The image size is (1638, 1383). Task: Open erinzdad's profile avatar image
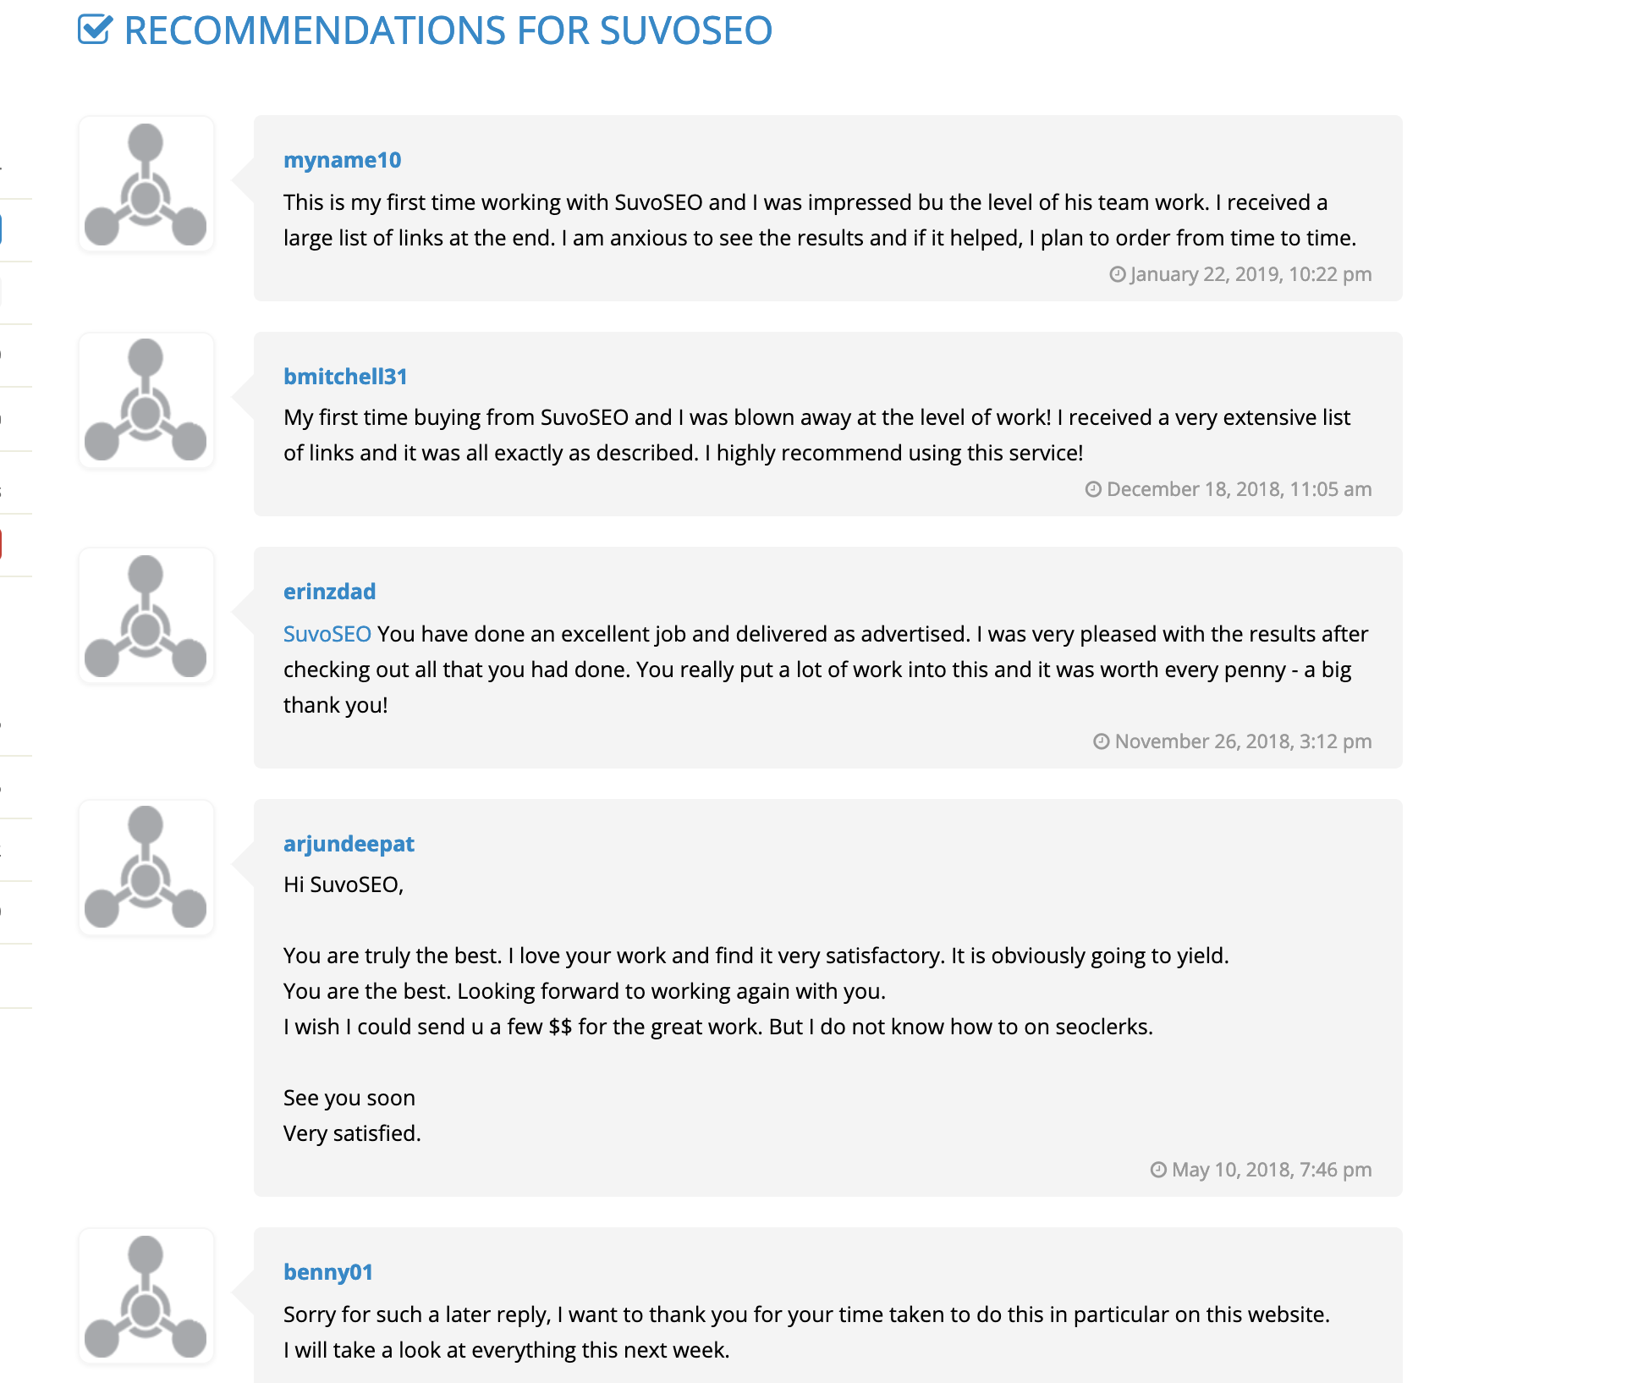coord(146,616)
